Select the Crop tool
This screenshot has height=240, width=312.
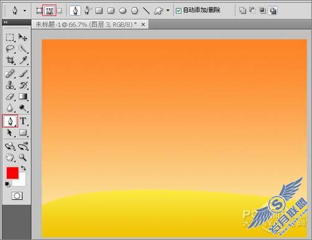click(x=10, y=60)
